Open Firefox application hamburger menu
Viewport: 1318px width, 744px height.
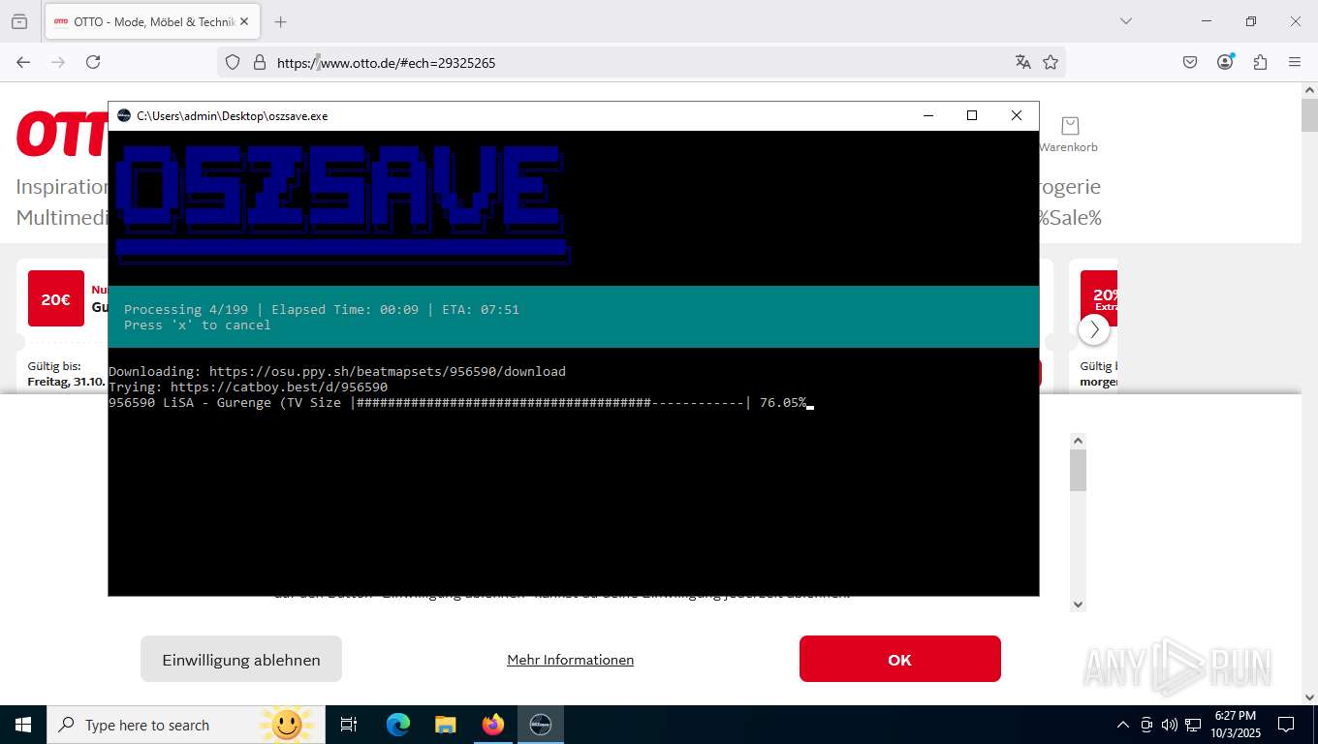1295,62
